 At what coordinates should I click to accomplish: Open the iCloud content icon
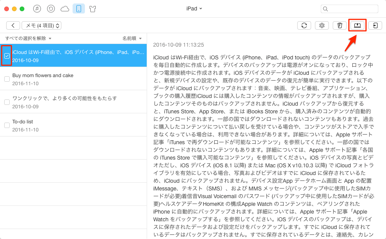point(65,9)
